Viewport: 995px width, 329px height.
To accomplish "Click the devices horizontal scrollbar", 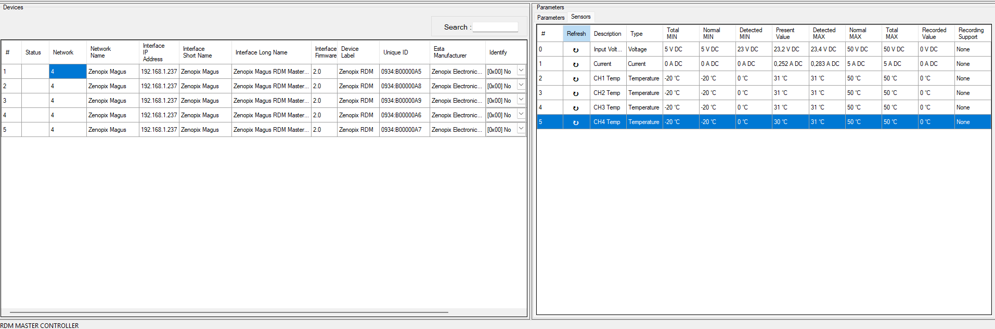I will [x=229, y=312].
